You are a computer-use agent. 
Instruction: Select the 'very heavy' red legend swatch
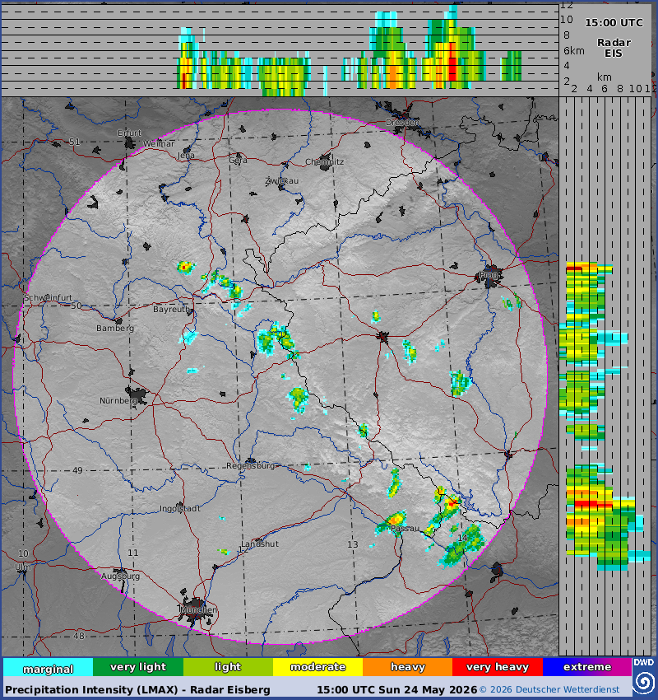[x=498, y=668]
